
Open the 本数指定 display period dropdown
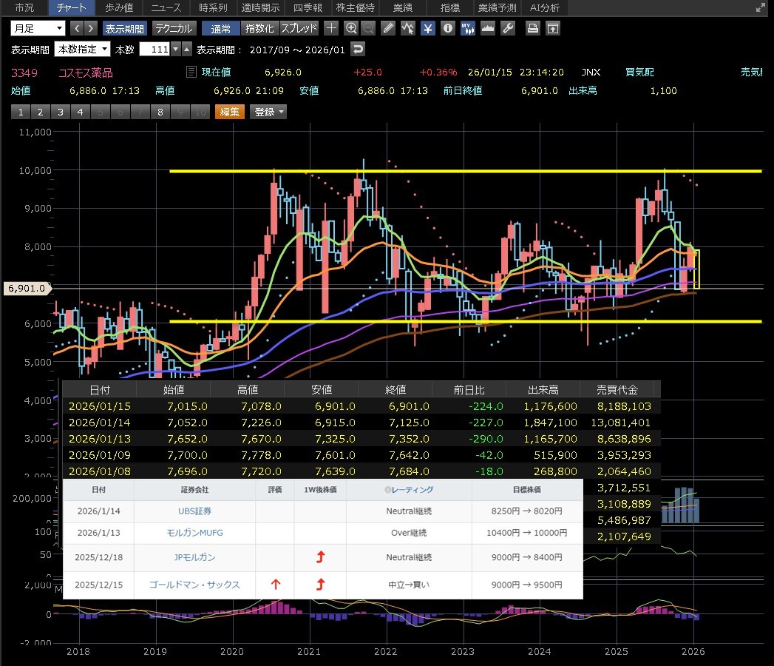(83, 49)
